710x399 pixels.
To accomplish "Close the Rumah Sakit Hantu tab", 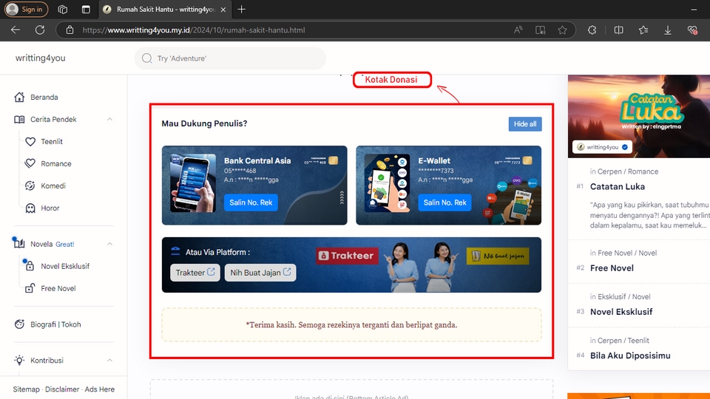I will coord(223,9).
